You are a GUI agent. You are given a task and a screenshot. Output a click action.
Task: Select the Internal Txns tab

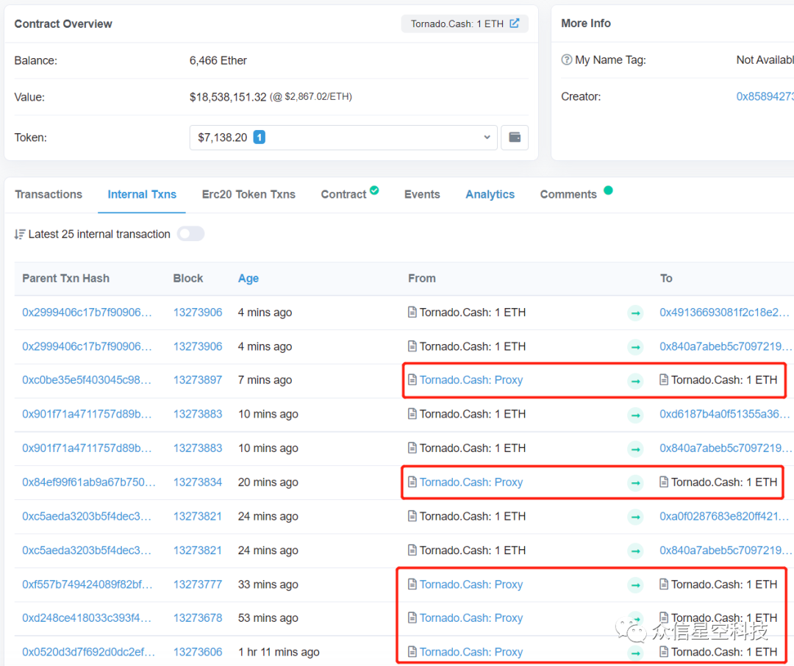tap(142, 195)
